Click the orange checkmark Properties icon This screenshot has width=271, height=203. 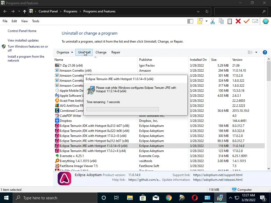point(247,21)
